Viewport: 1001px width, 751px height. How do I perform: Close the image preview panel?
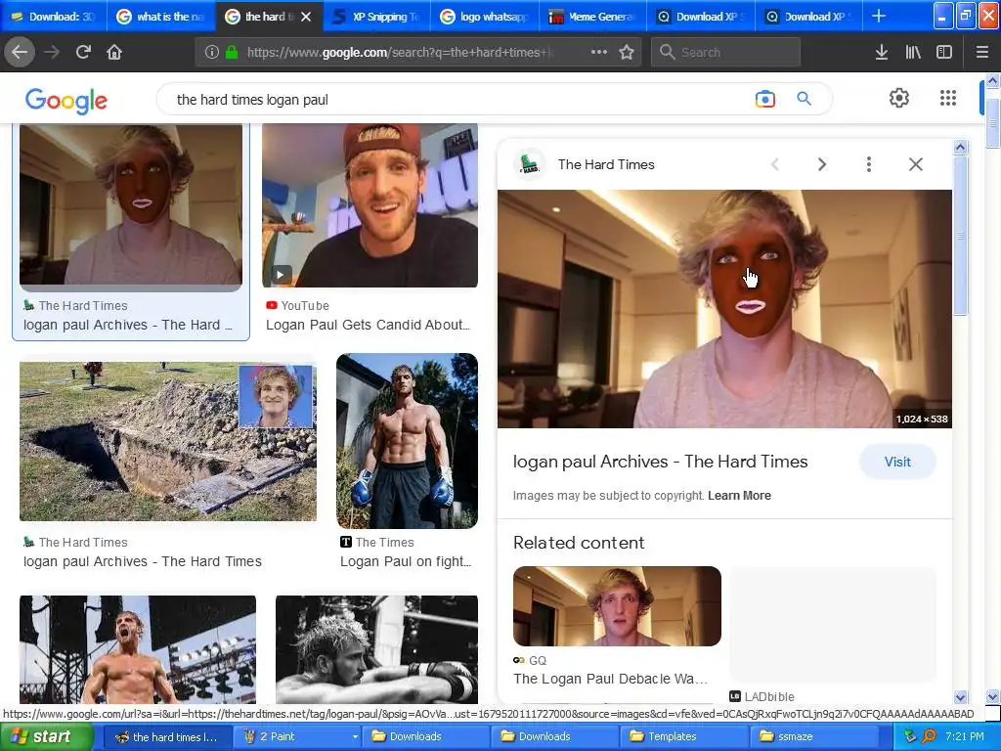click(915, 164)
